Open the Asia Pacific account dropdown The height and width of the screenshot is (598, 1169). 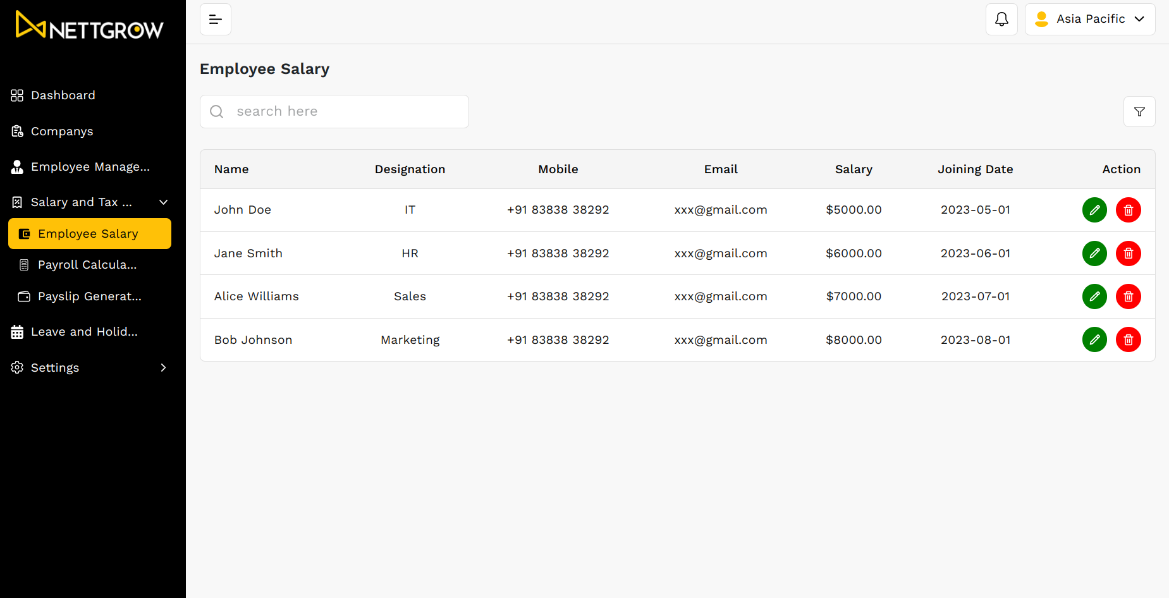click(x=1089, y=19)
